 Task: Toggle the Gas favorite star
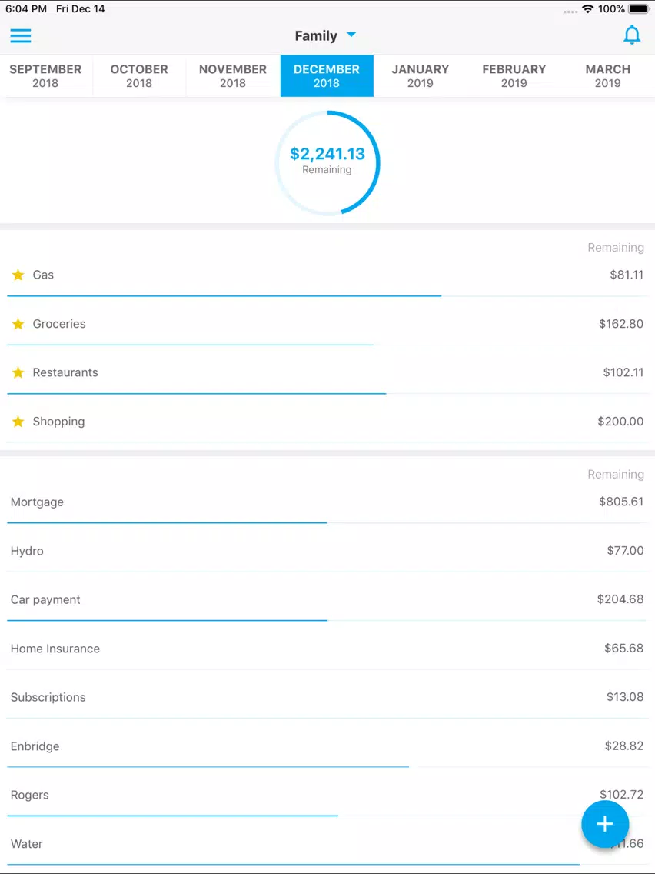18,275
